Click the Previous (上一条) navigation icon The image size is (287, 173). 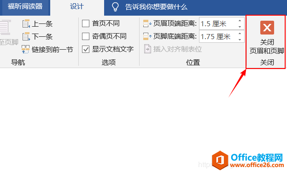(x=26, y=23)
